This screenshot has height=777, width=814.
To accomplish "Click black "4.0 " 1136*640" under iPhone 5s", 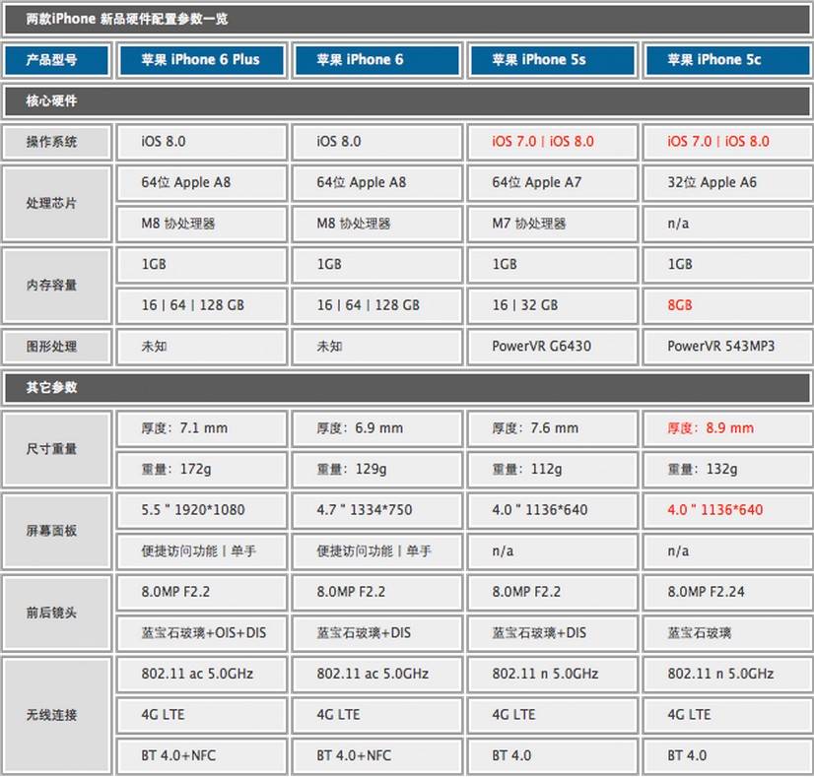I will [x=540, y=510].
